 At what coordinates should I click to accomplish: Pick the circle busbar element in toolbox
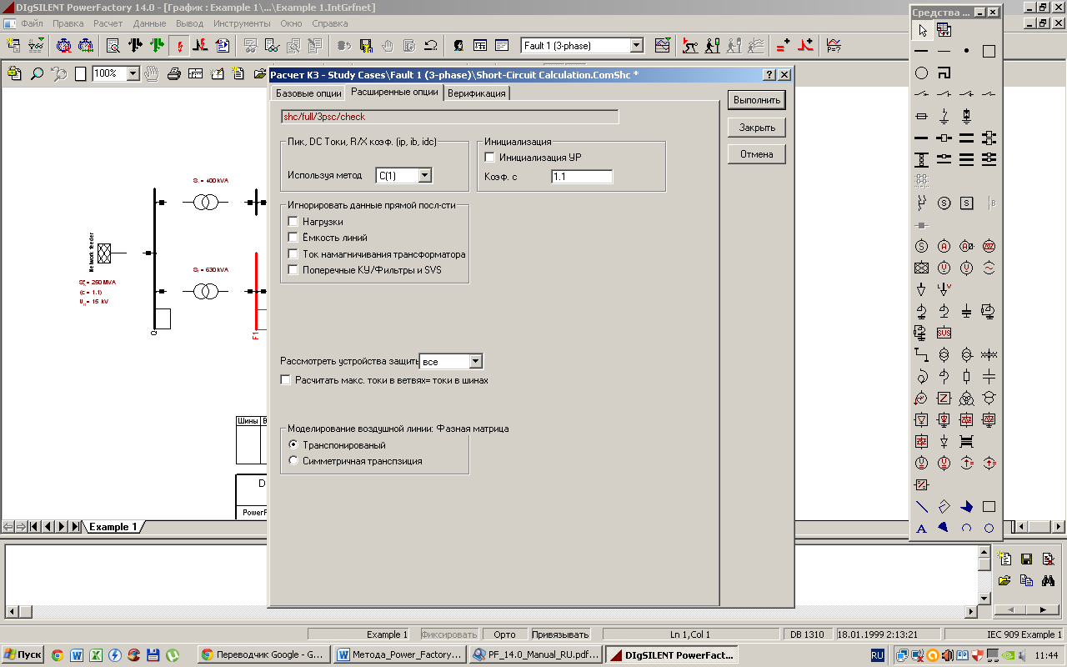pos(922,73)
